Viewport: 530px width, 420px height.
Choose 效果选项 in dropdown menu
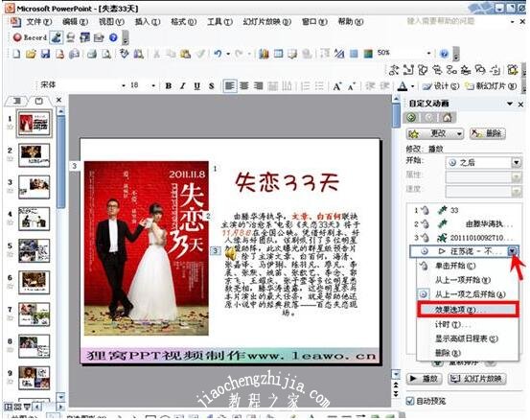[468, 310]
